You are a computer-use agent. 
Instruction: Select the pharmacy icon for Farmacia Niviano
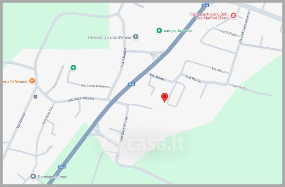click(x=233, y=15)
